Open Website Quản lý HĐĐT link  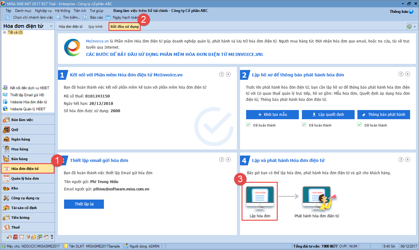point(28,109)
